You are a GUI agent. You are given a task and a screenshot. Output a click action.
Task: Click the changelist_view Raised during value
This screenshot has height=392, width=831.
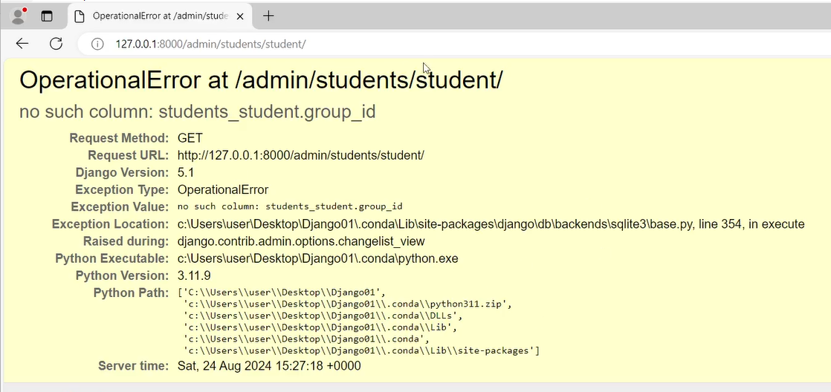point(301,241)
